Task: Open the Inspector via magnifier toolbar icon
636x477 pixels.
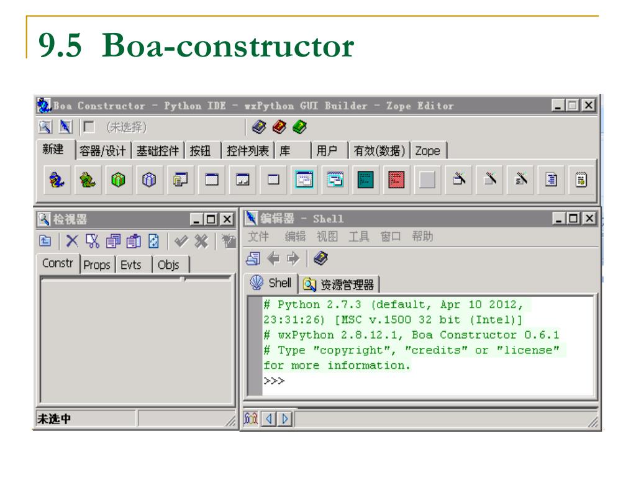Action: 45,127
